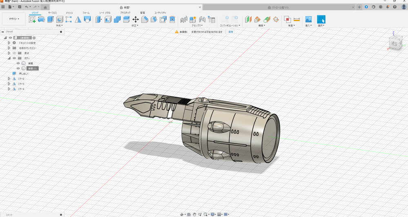The height and width of the screenshot is (217, 408).
Task: Hide the 無題 (1) body
Action: click(18, 68)
